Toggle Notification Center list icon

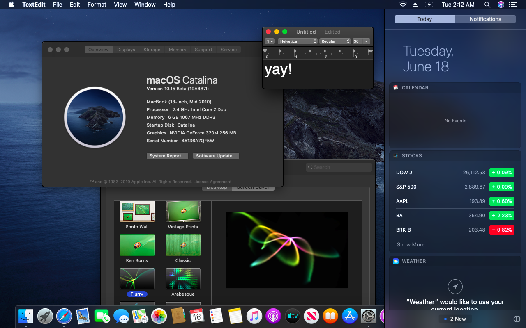point(512,5)
